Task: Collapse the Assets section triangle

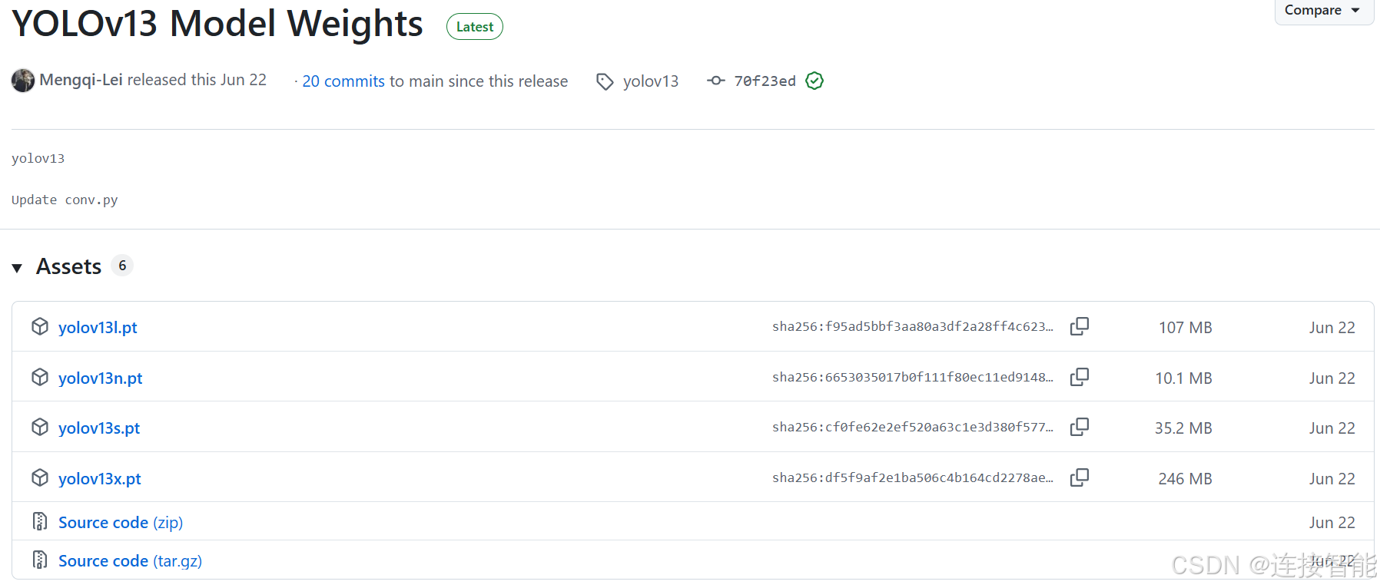Action: tap(17, 268)
